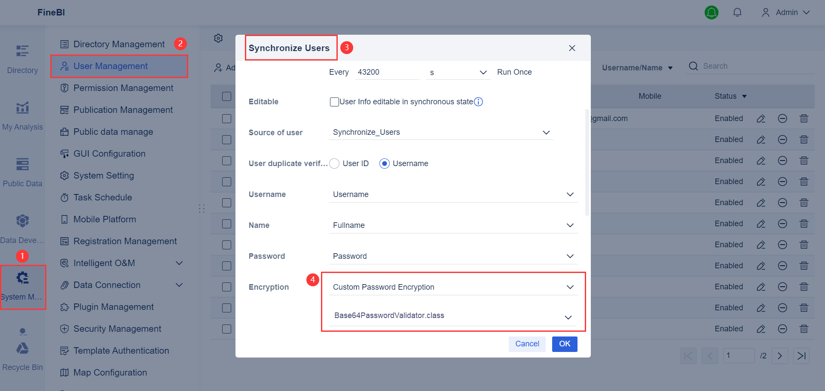Click the green online status indicator
This screenshot has height=391, width=825.
[x=712, y=12]
